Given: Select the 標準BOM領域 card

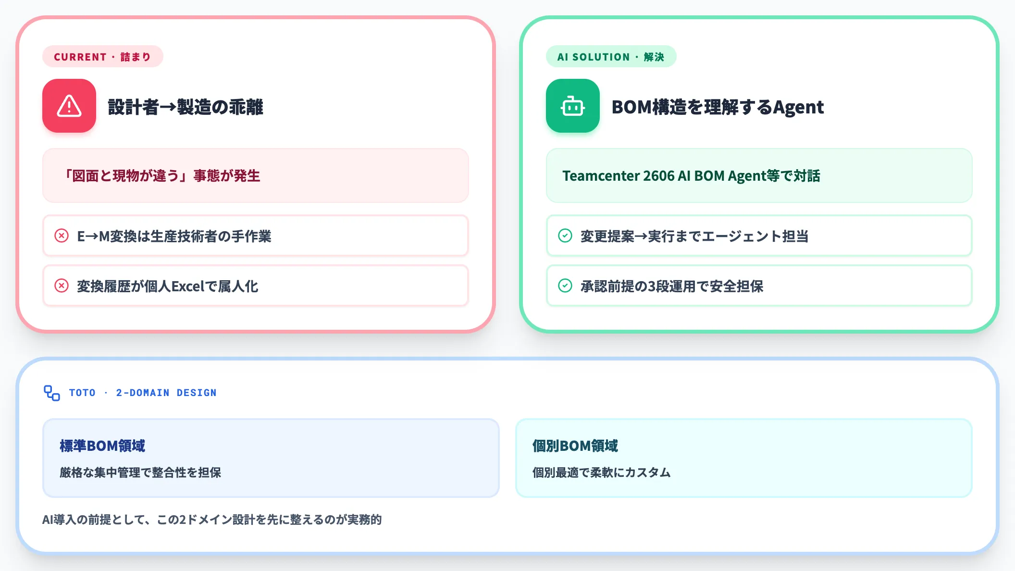Looking at the screenshot, I should tap(271, 458).
